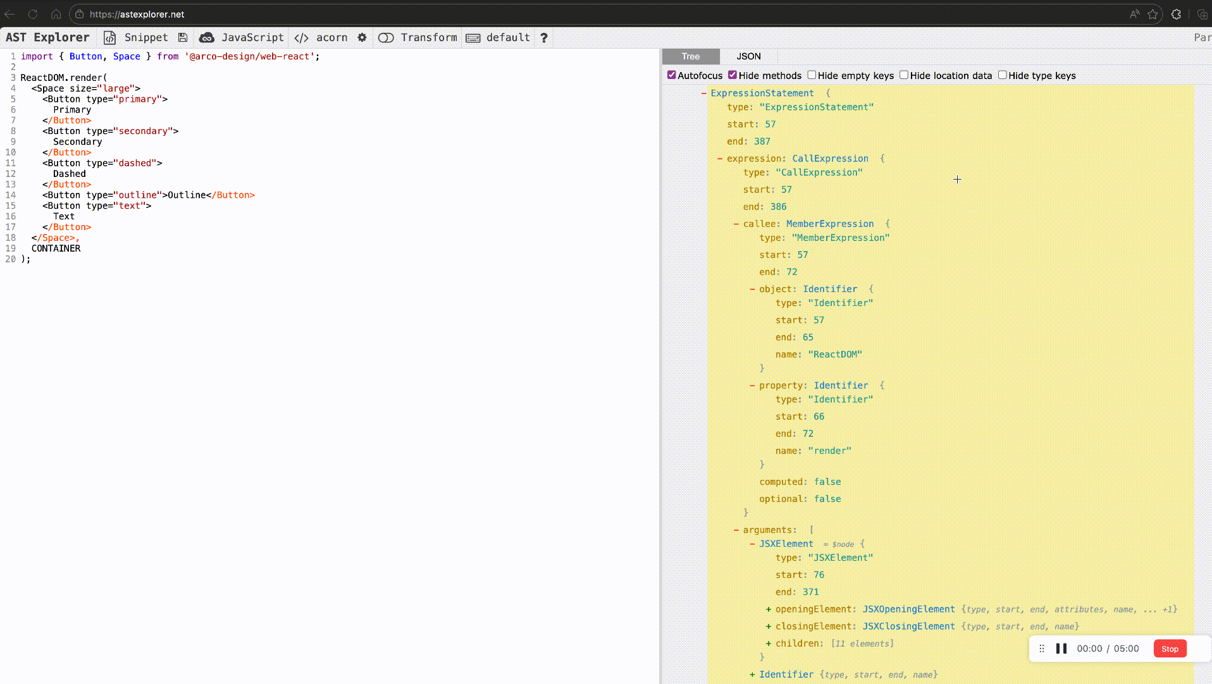Toggle the Transform switch

386,38
